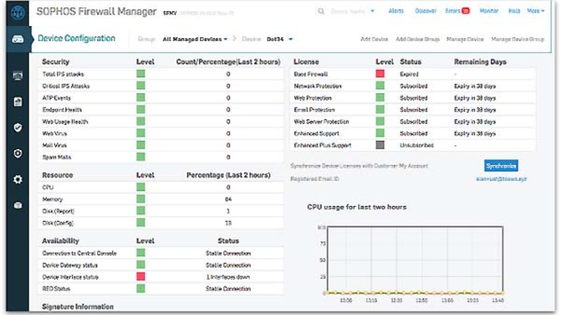Select the Web Server Protection license label

point(321,122)
